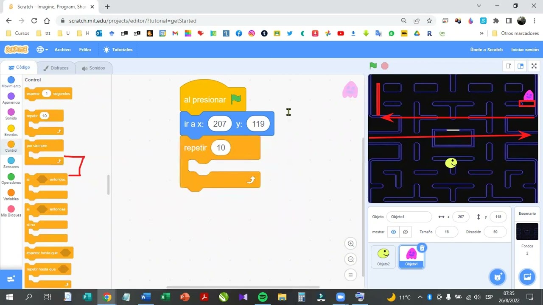Delete Objeto1 sprite with trash icon

coord(422,248)
